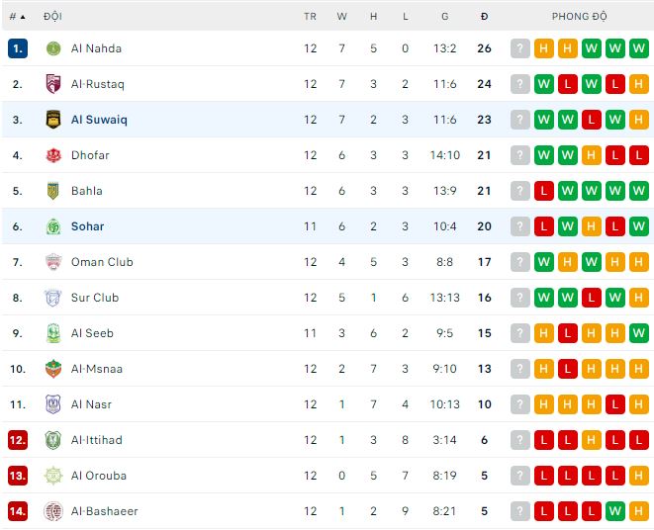Screen dimensions: 654x530
Task: Click the Bahla team crest
Action: pos(53,191)
